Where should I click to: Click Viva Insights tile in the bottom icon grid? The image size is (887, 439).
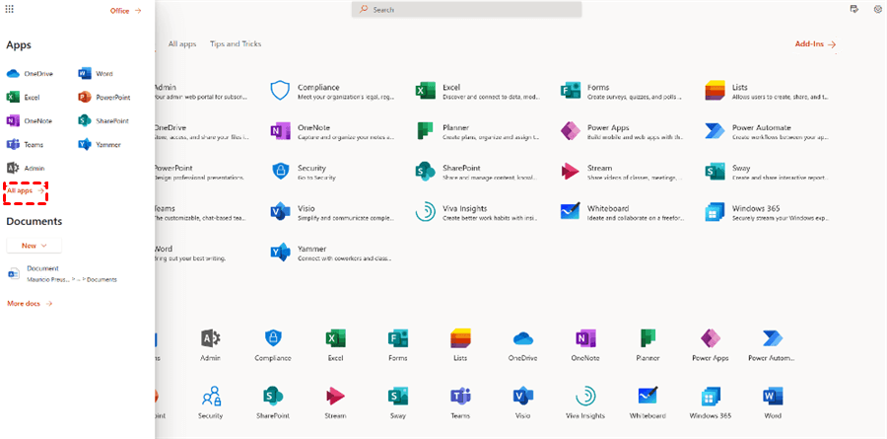(x=585, y=402)
